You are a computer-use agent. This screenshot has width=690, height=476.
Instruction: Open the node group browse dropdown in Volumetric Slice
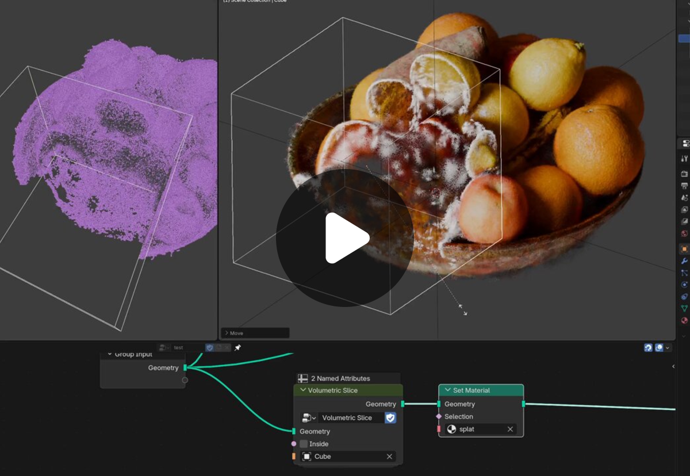coord(309,418)
